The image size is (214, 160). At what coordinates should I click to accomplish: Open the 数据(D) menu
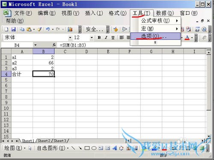click(x=165, y=13)
